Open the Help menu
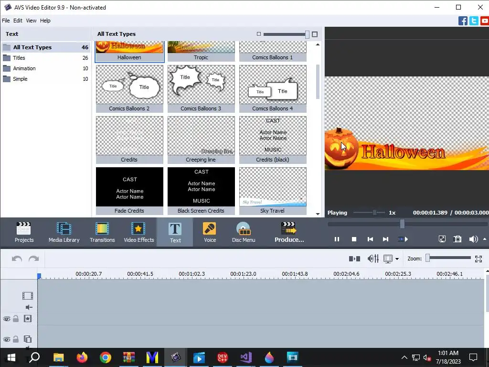This screenshot has height=367, width=489. [x=45, y=21]
